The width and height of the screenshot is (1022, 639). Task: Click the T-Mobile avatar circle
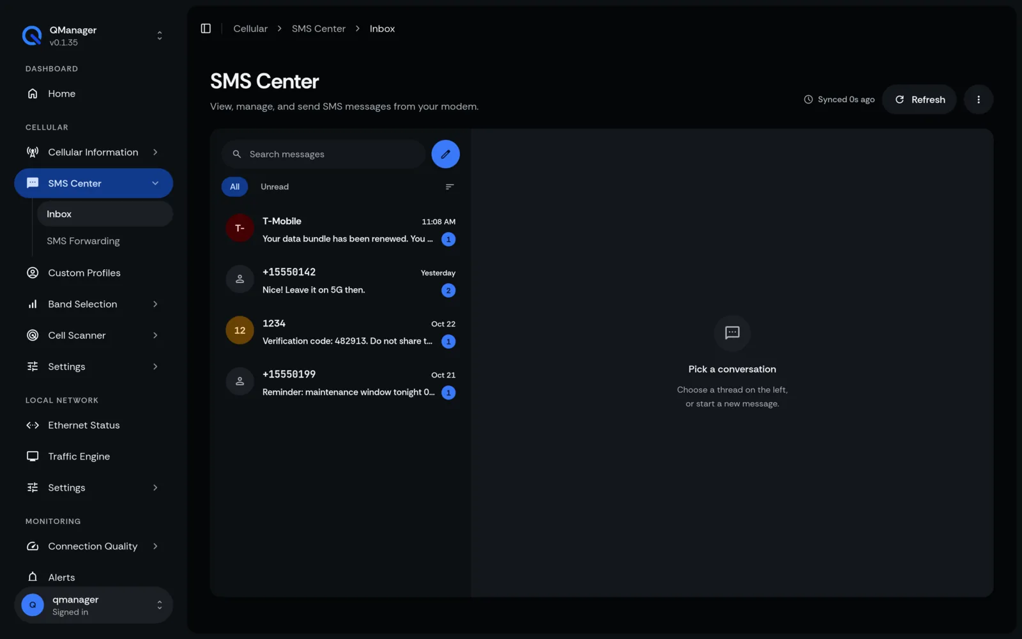tap(240, 228)
